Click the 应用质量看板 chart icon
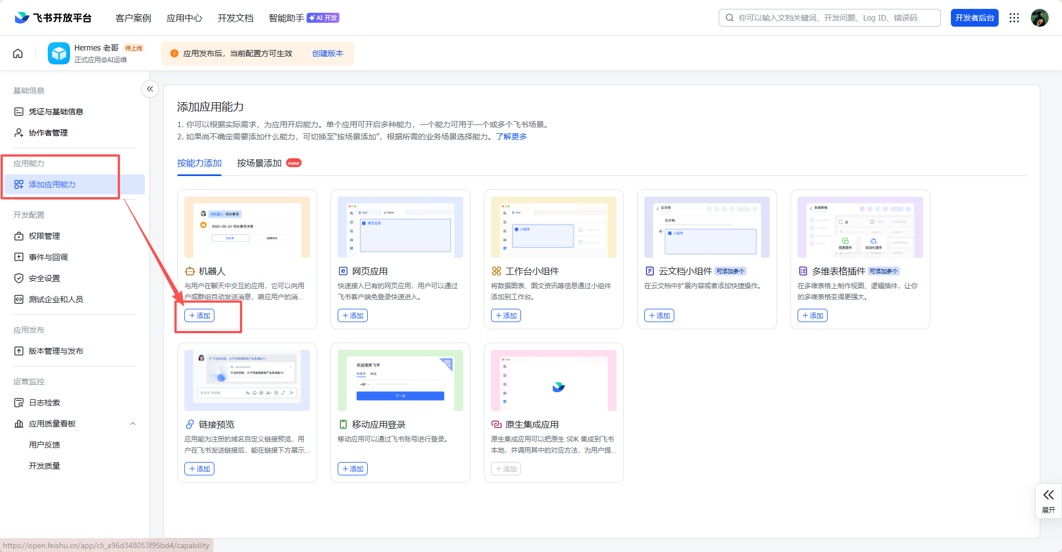 19,424
